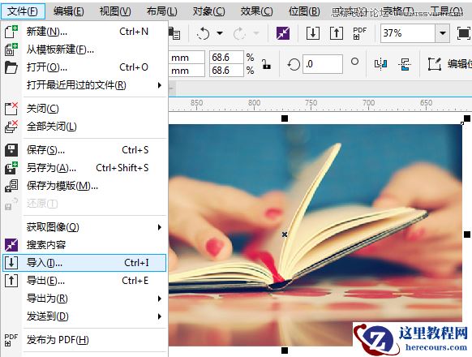Click the save-as icon in menu
The image size is (472, 357).
(x=11, y=167)
